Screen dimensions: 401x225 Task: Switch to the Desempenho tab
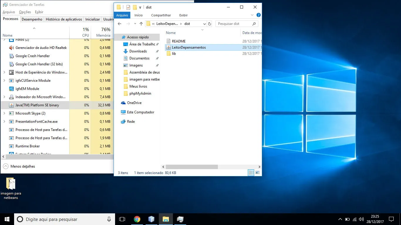32,19
